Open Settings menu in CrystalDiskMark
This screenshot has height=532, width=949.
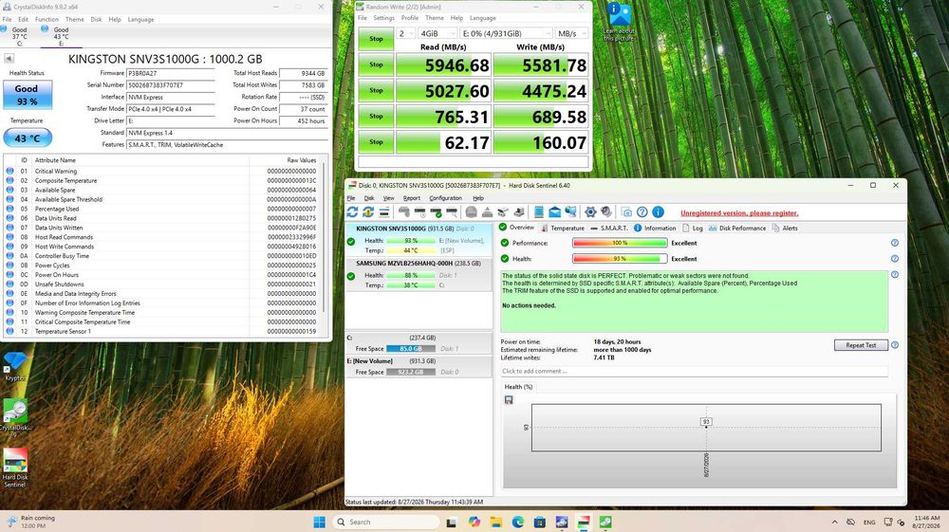click(x=383, y=18)
